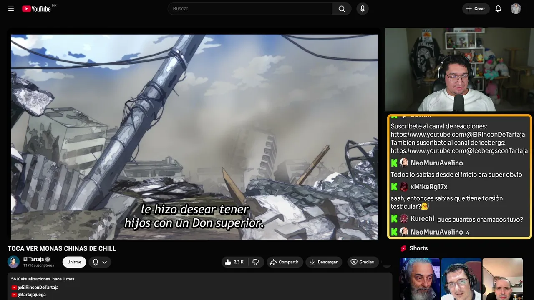Click the video player area
Image resolution: width=534 pixels, height=300 pixels.
pyautogui.click(x=194, y=137)
